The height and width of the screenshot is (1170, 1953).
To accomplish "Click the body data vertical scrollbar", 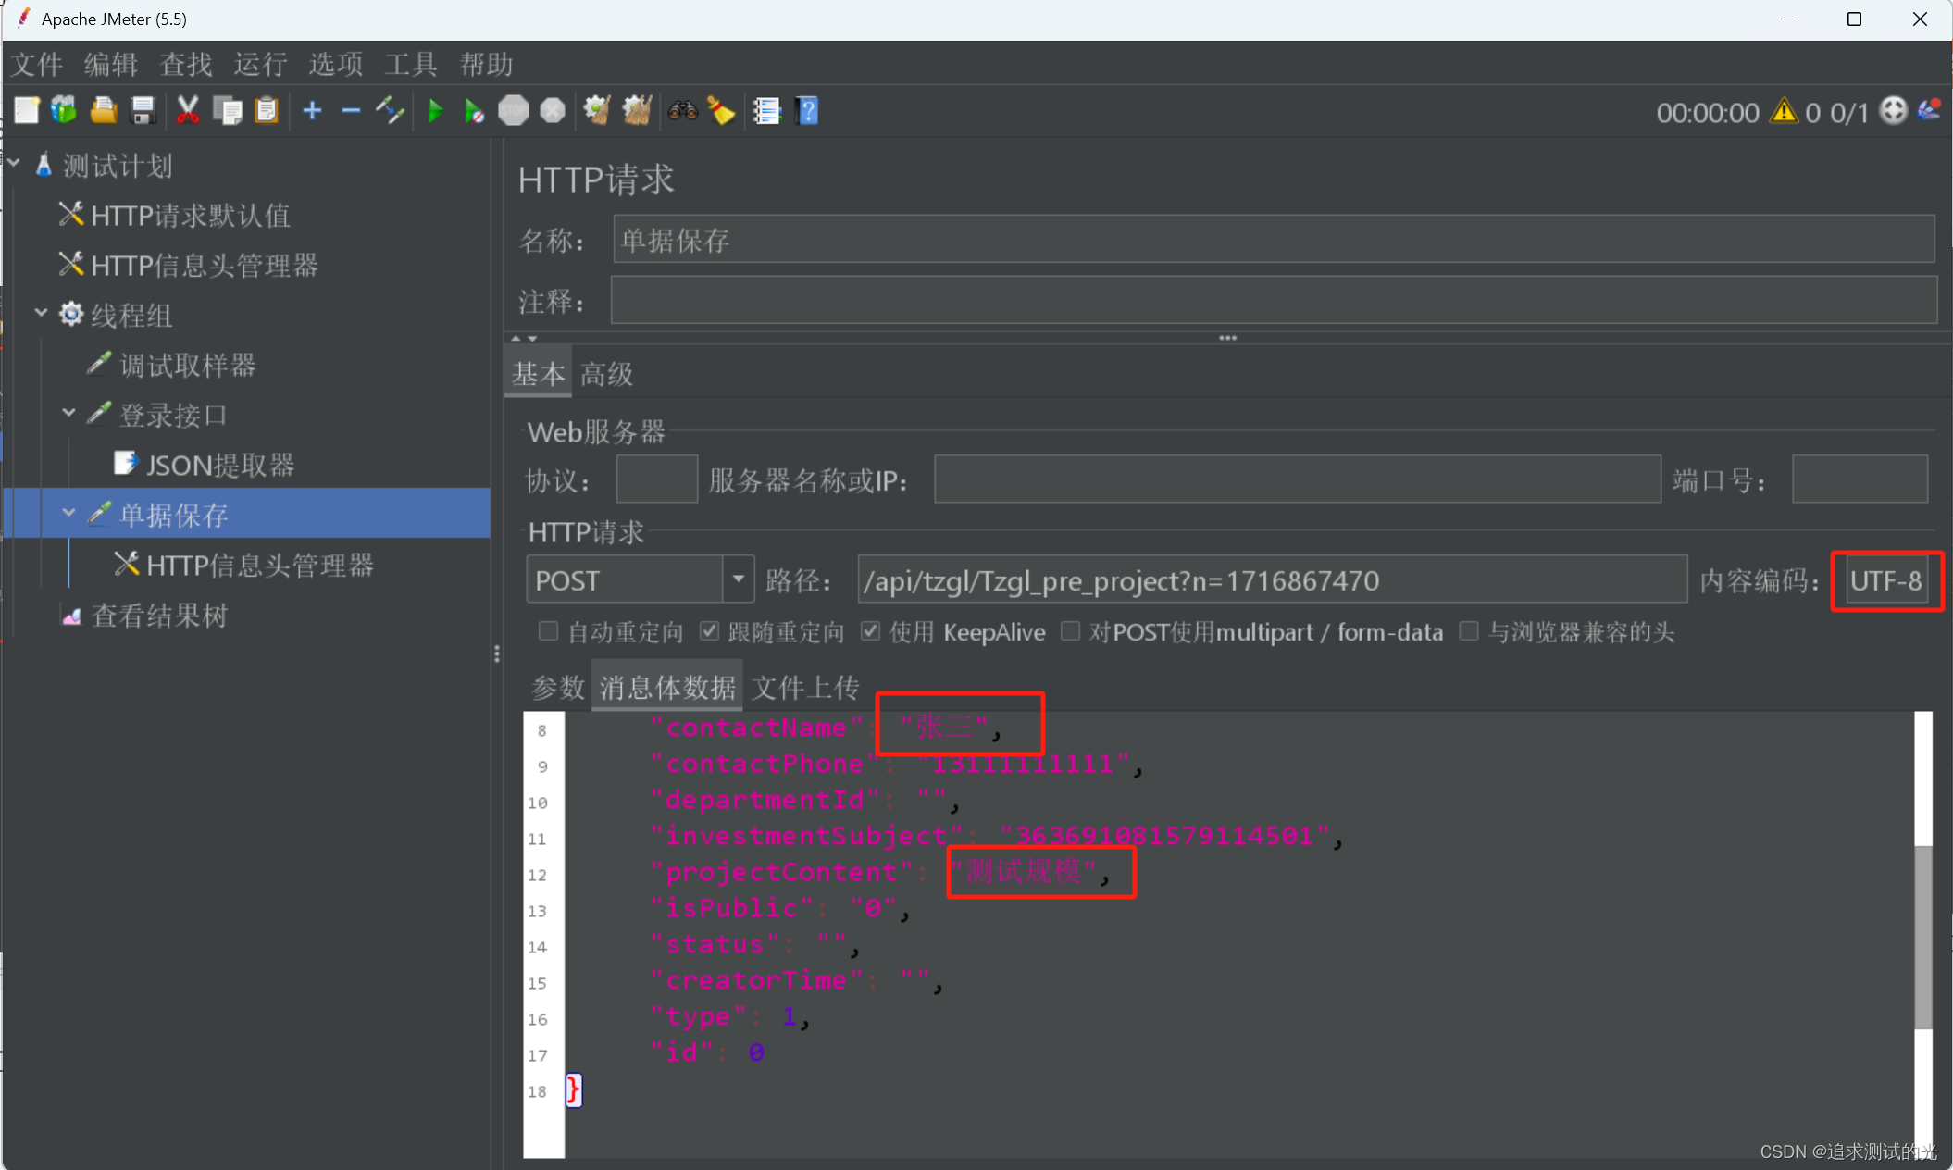I will coord(1923,935).
